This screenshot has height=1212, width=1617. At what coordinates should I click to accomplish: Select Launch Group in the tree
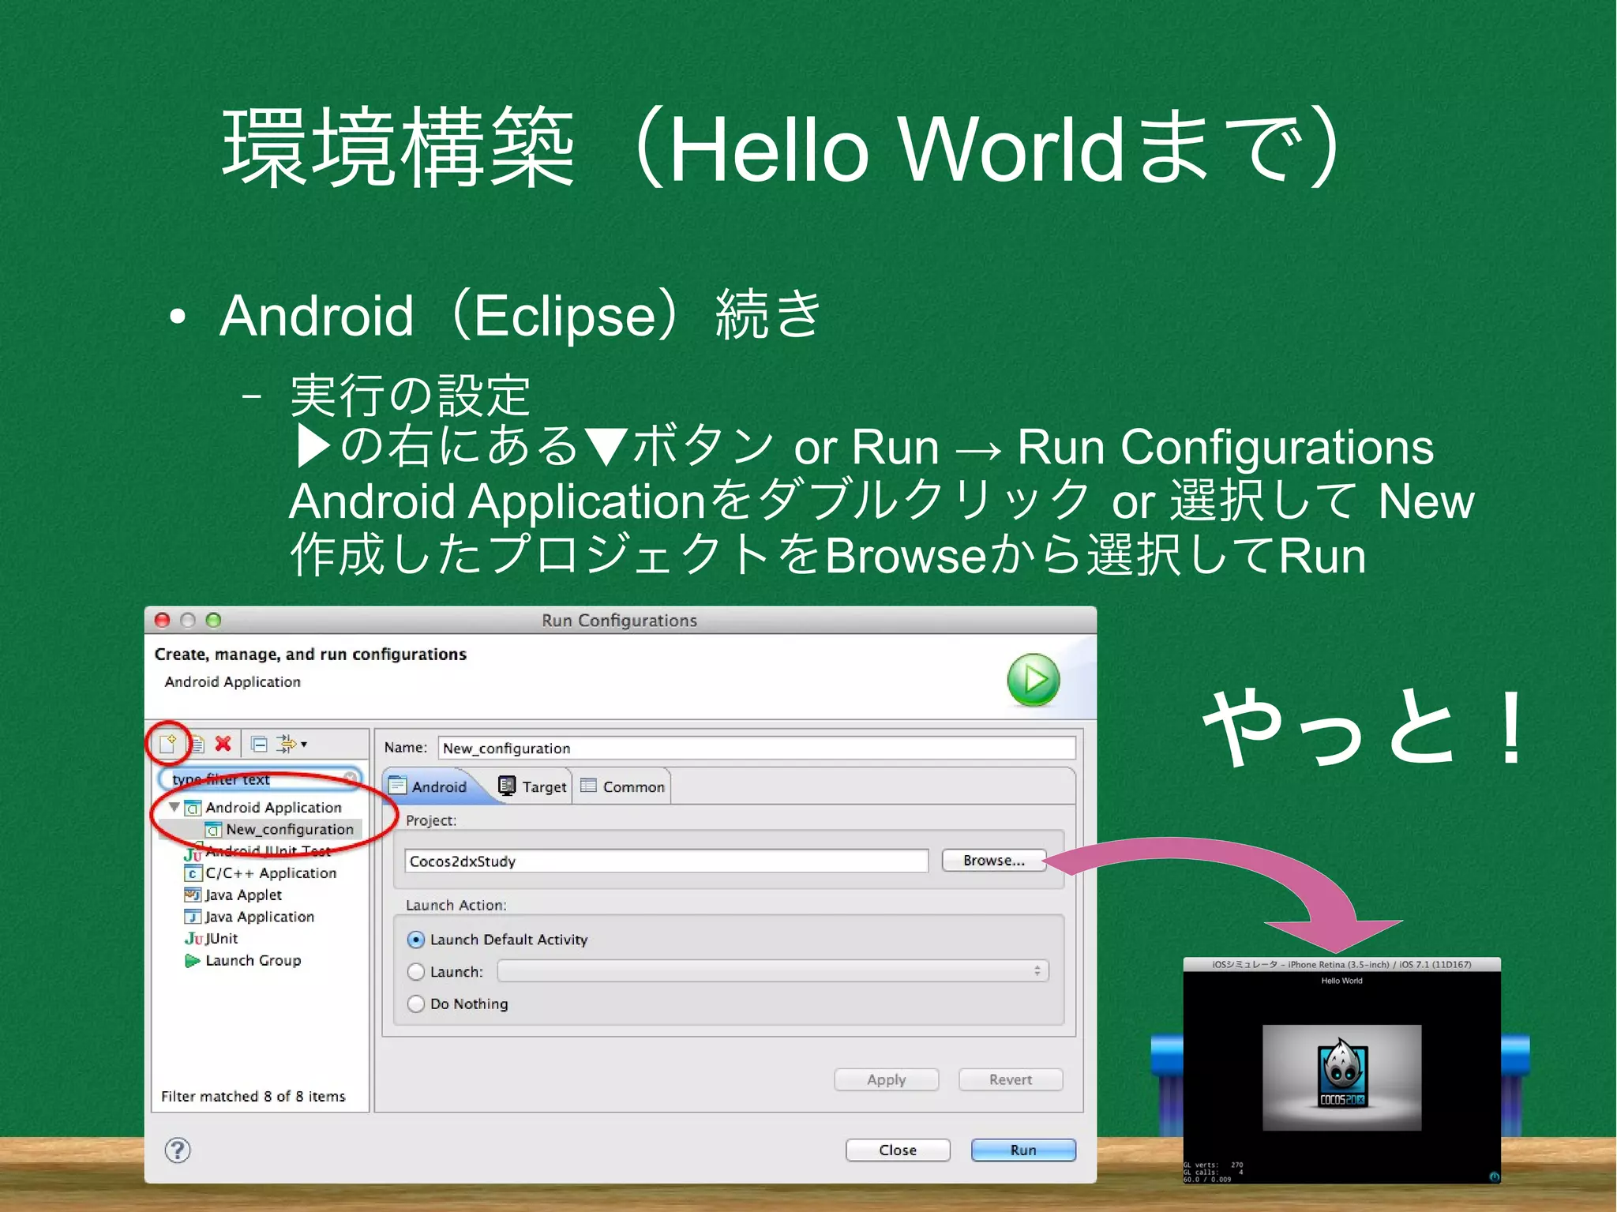point(253,960)
